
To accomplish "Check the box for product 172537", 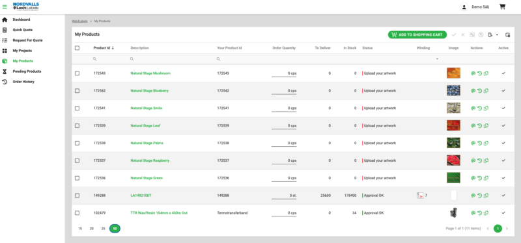I will coord(77,160).
